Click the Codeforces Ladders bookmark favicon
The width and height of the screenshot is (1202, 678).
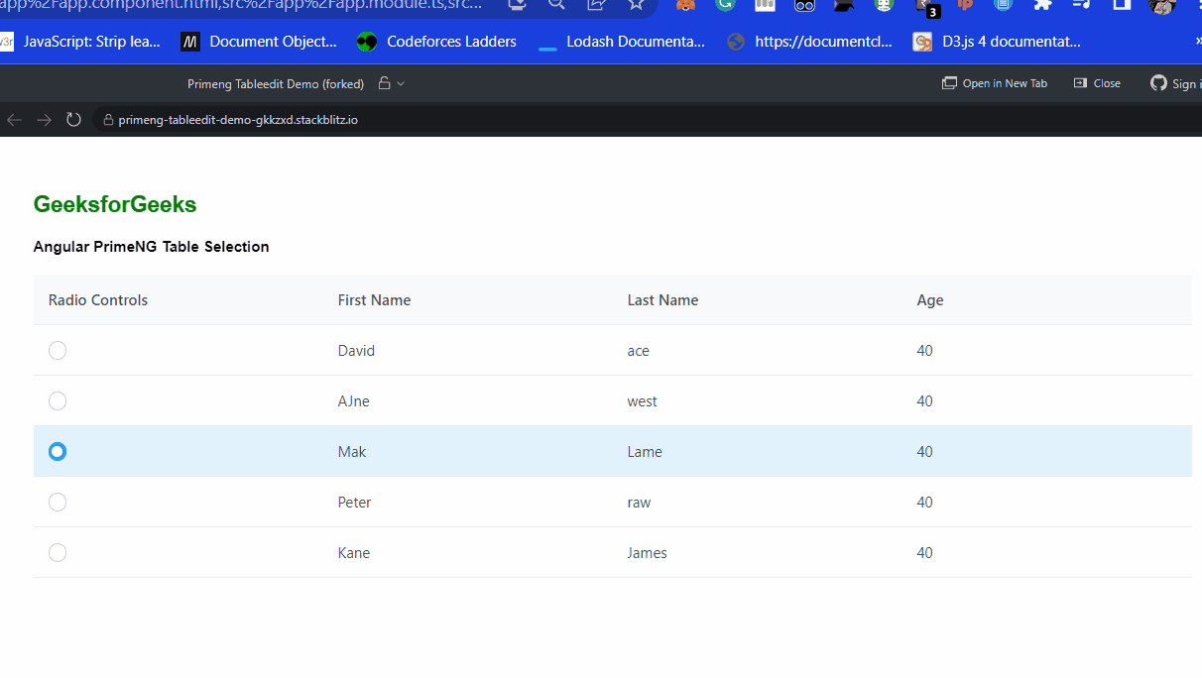point(367,42)
